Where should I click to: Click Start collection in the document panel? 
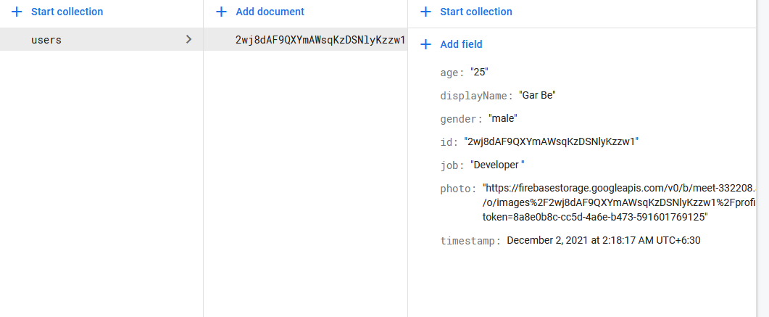pyautogui.click(x=475, y=12)
